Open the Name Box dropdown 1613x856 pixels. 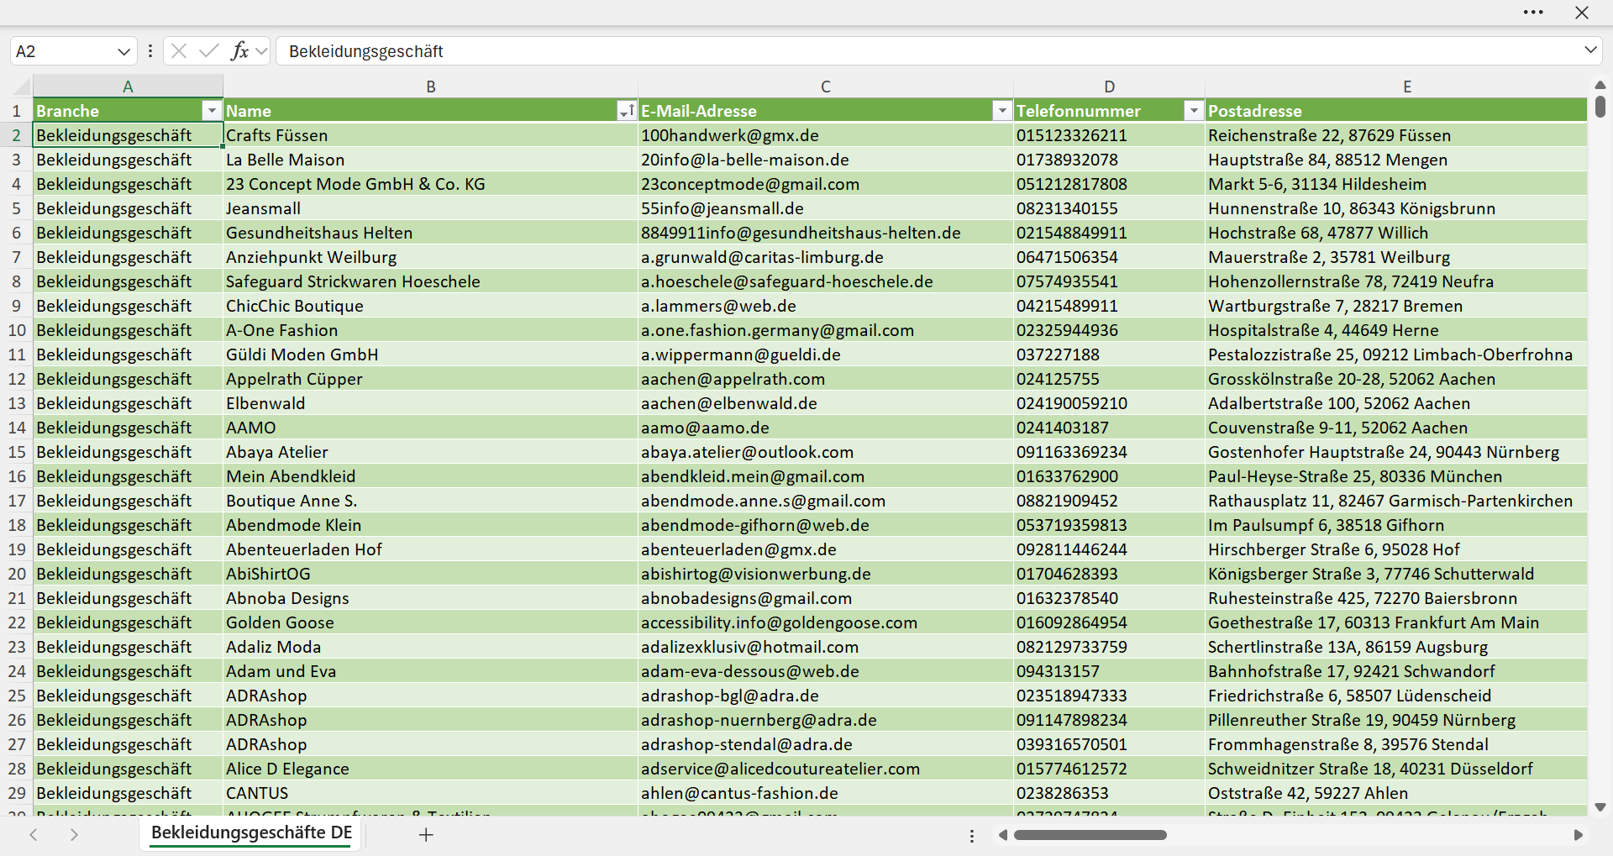123,51
